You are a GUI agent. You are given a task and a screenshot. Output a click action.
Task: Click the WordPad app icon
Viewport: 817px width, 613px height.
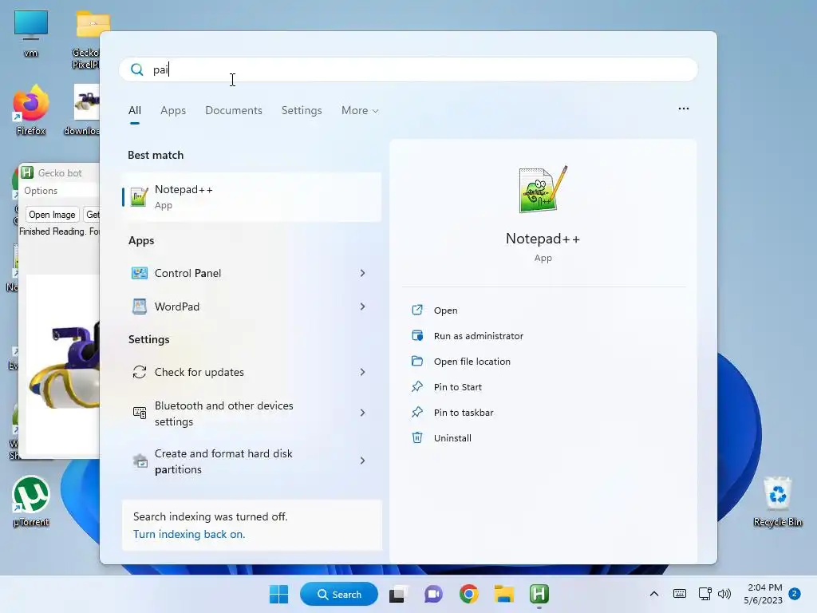point(139,306)
